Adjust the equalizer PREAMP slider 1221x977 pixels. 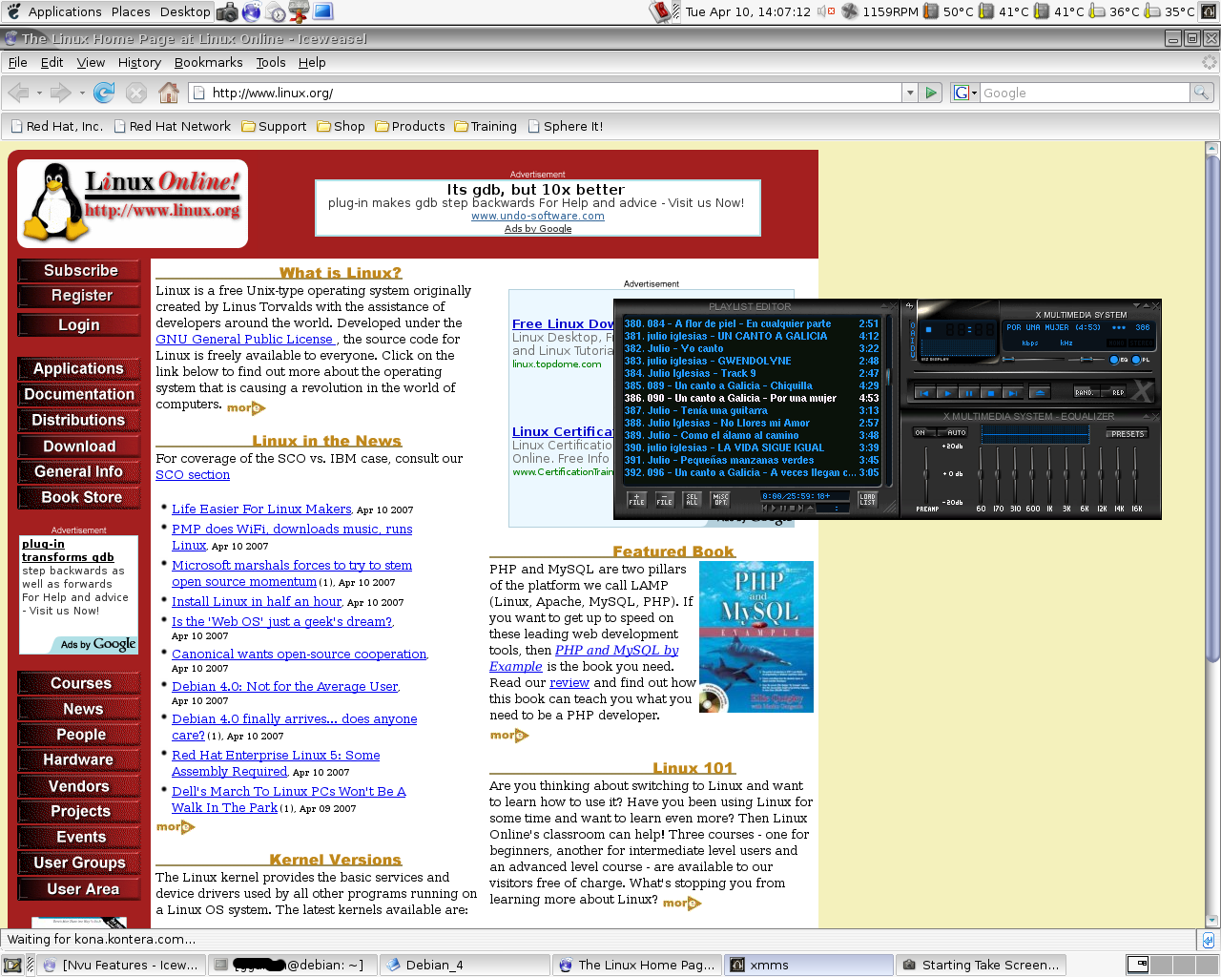925,475
